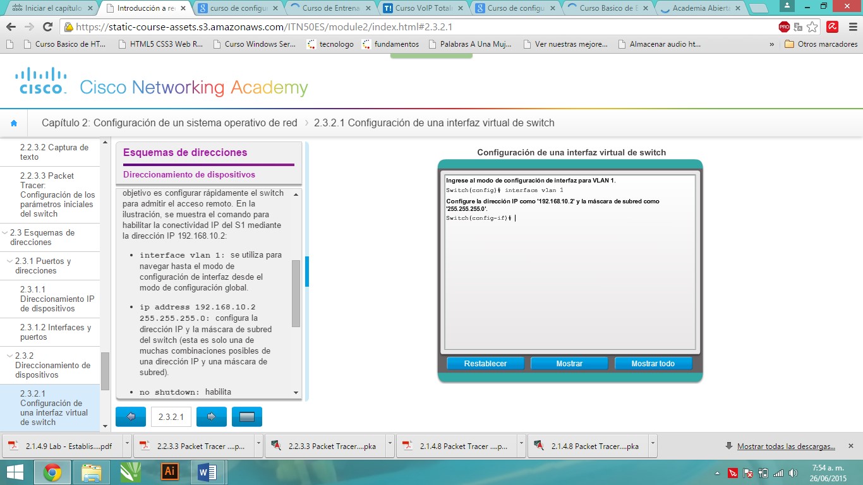
Task: Click Capítulo 2 breadcrumb link
Action: pyautogui.click(x=169, y=123)
